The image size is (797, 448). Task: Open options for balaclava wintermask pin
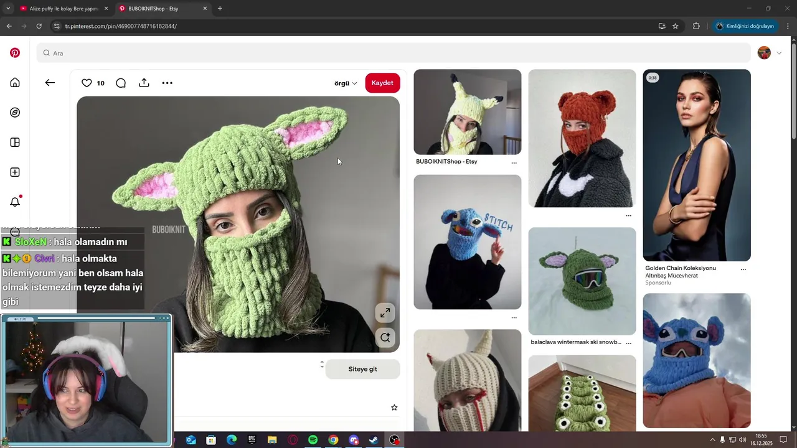[628, 343]
